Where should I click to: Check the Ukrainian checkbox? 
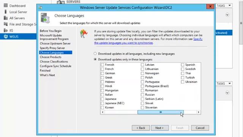point(183,82)
